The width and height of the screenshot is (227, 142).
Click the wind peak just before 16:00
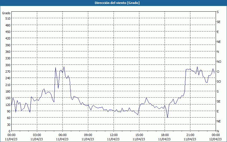pyautogui.click(x=146, y=98)
